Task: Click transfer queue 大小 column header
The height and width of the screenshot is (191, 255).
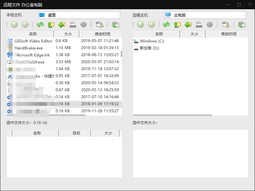Action: coord(105,133)
